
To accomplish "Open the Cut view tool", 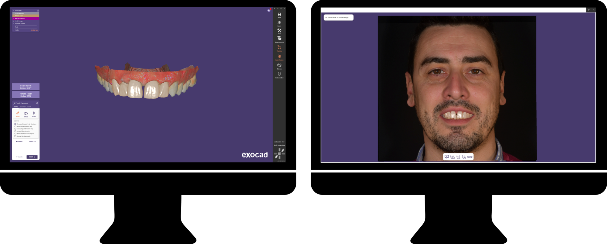I will (x=279, y=65).
